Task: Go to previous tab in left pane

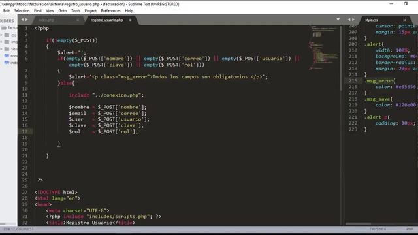Action: [x=22, y=20]
